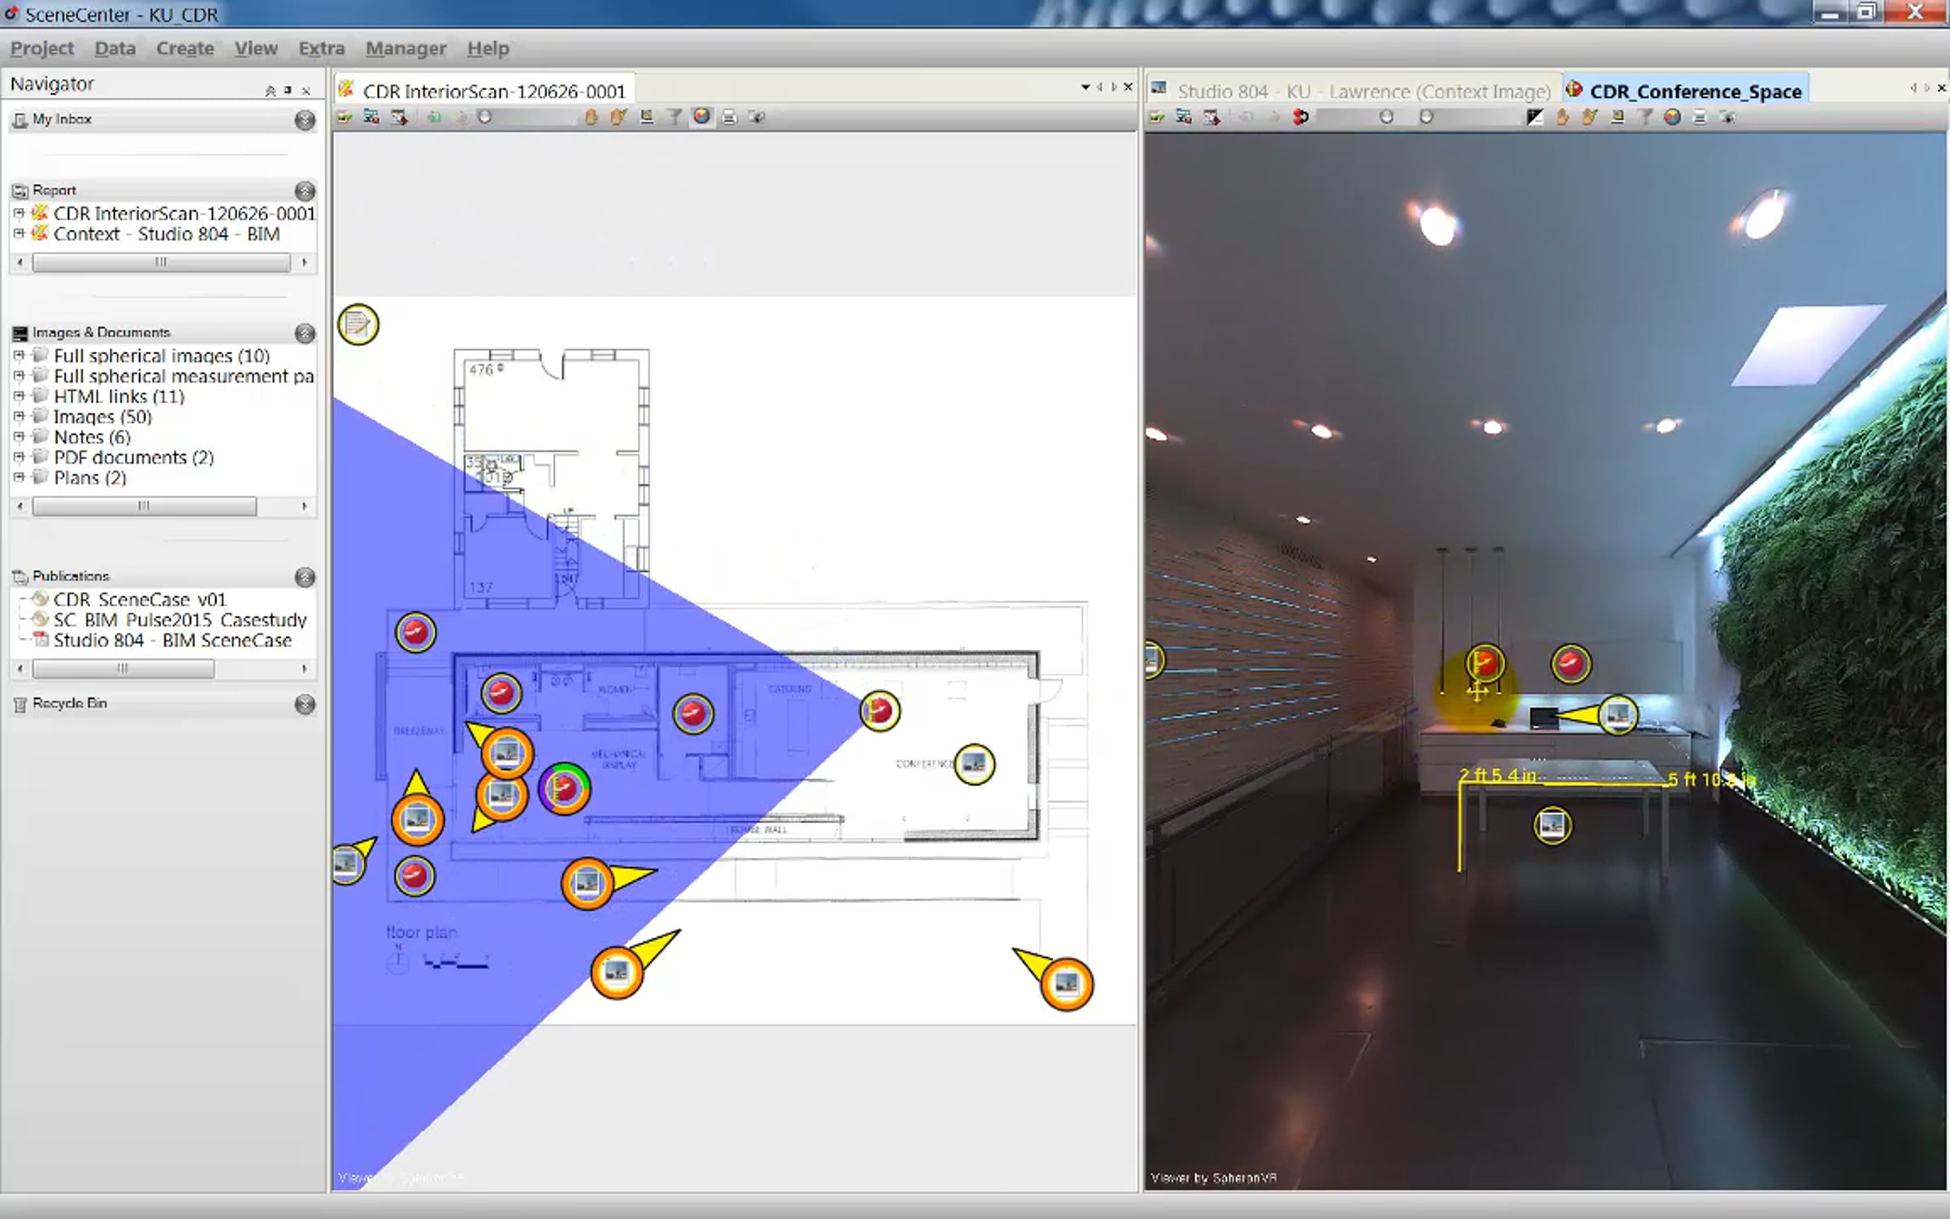Collapse the Publications section

305,577
